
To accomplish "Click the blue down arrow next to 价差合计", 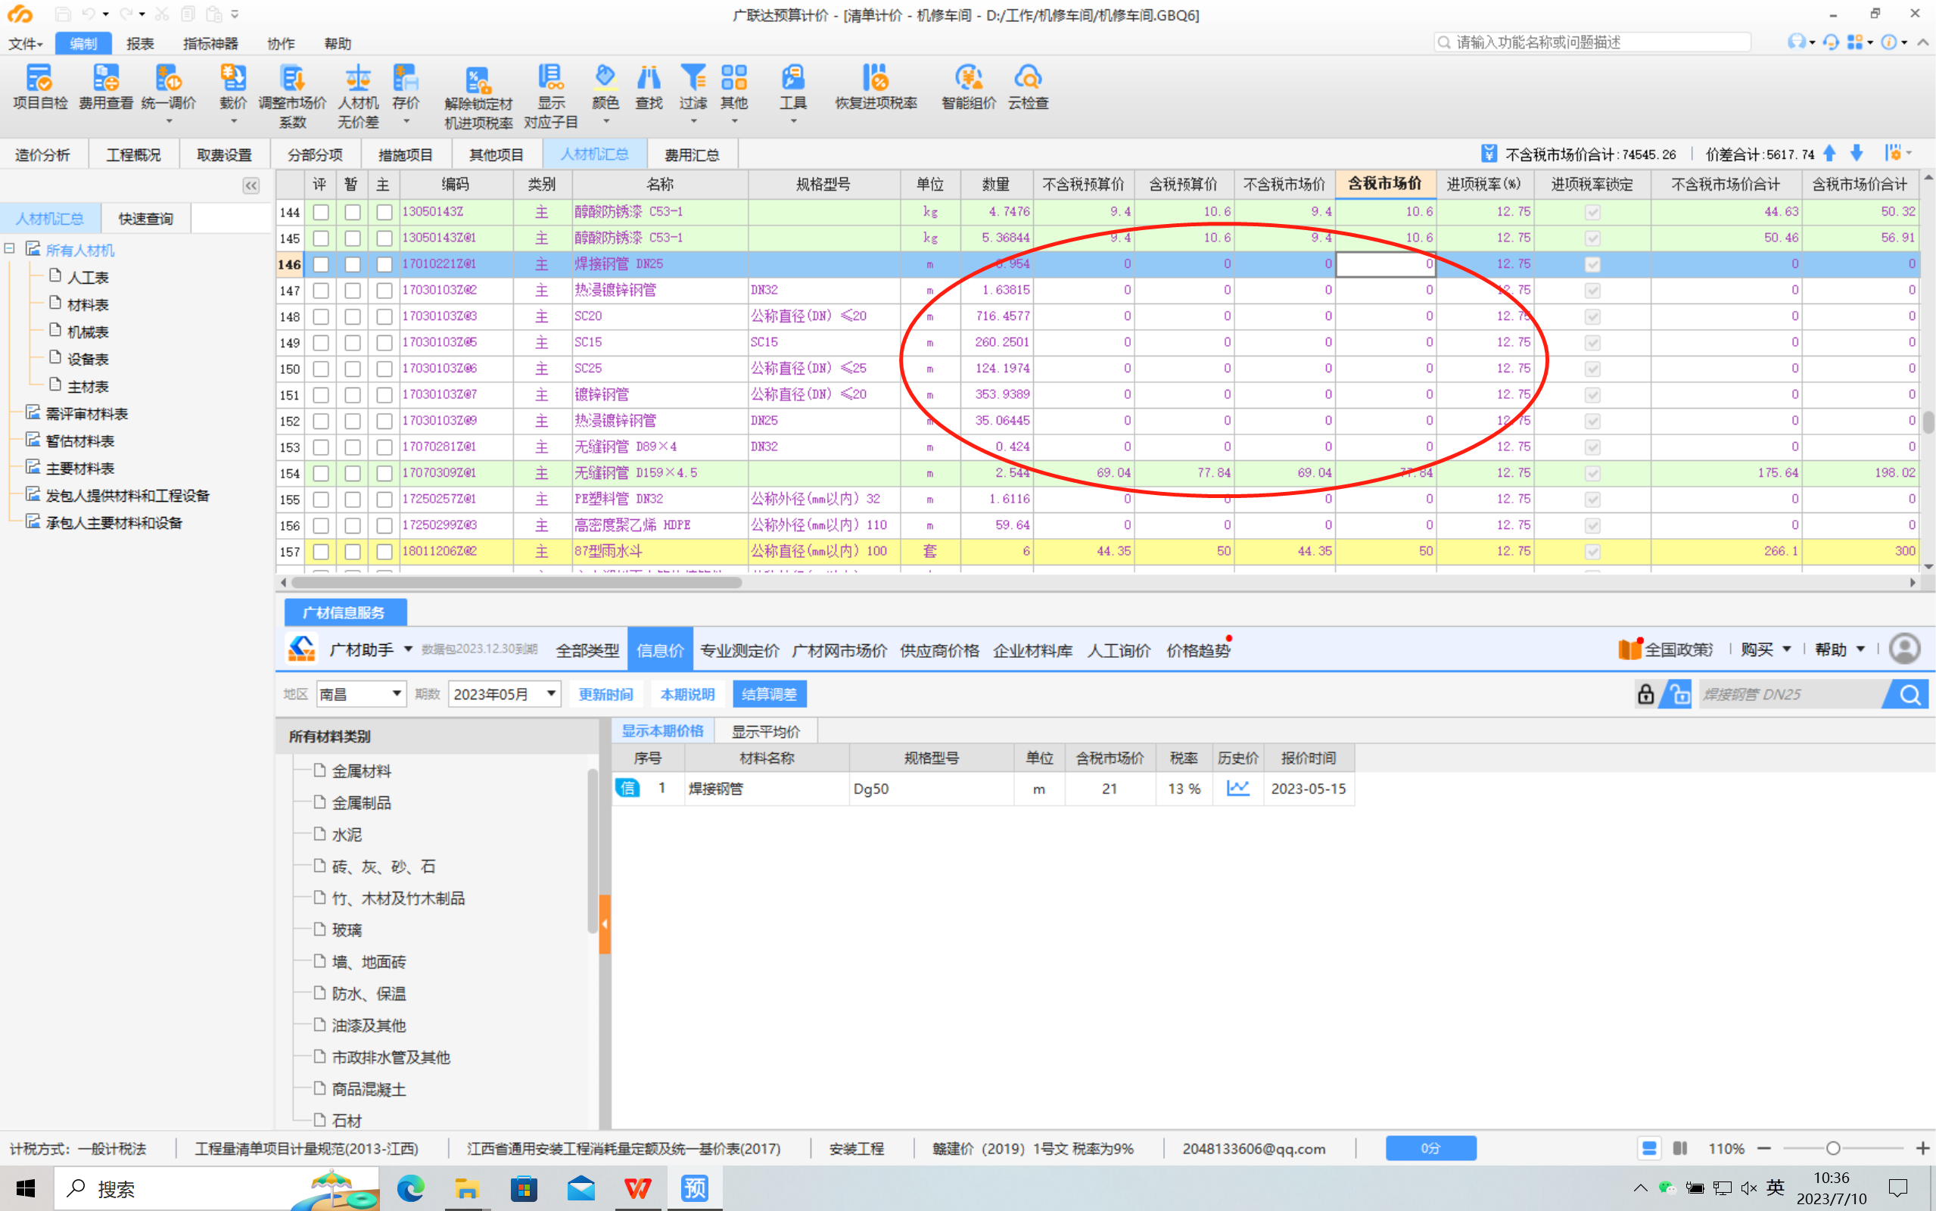I will click(1857, 153).
